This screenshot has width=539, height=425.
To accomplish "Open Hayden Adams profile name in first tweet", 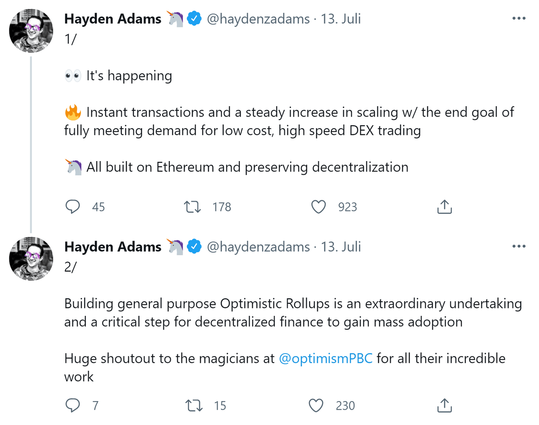I will [113, 19].
